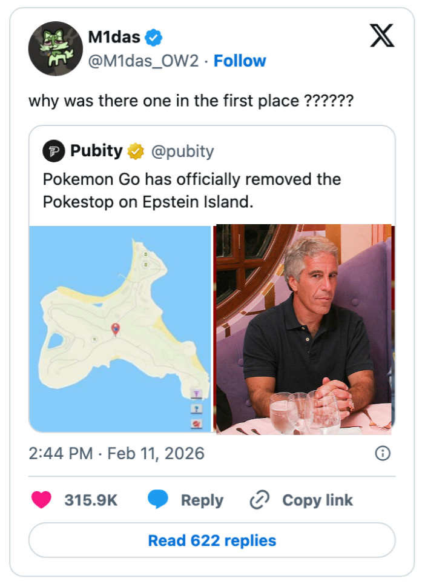Image resolution: width=425 pixels, height=584 pixels.
Task: Click the red location pin on the map
Action: 116,329
